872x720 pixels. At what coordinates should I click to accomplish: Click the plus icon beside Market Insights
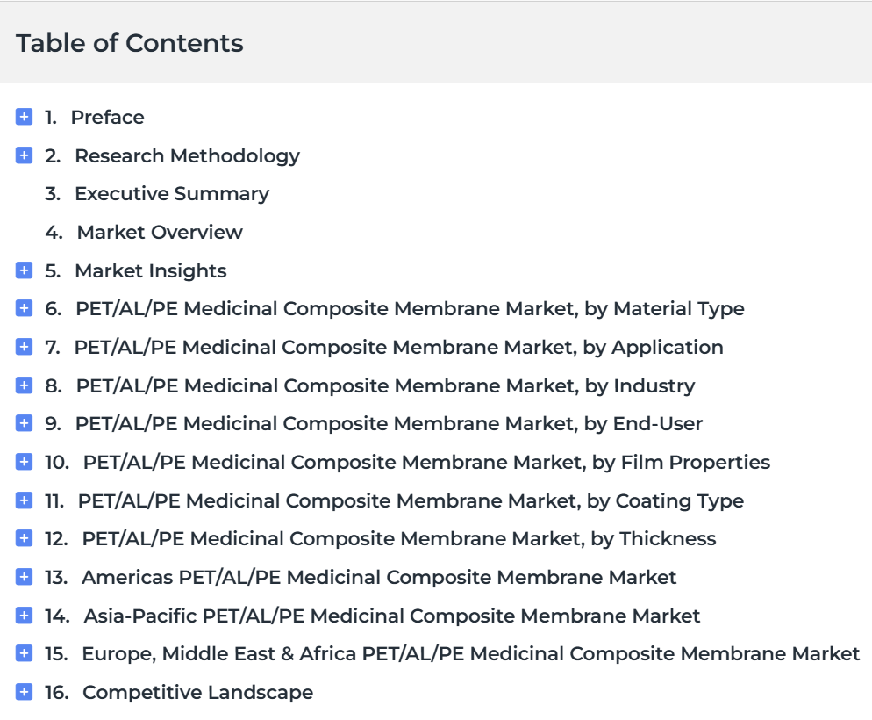point(24,270)
